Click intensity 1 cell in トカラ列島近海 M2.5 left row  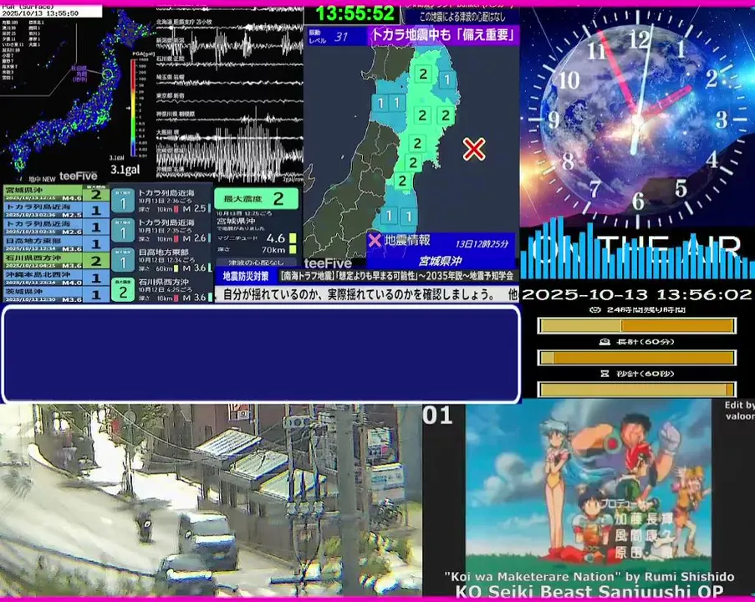(96, 211)
